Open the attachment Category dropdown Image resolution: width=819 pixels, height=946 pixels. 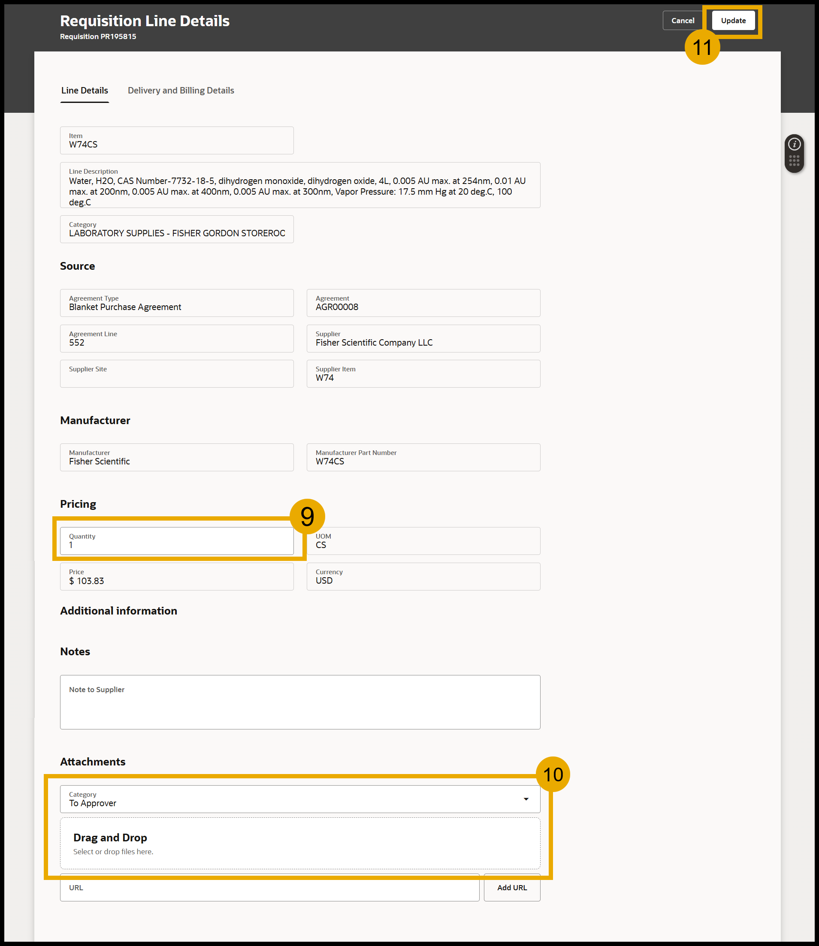(x=526, y=798)
